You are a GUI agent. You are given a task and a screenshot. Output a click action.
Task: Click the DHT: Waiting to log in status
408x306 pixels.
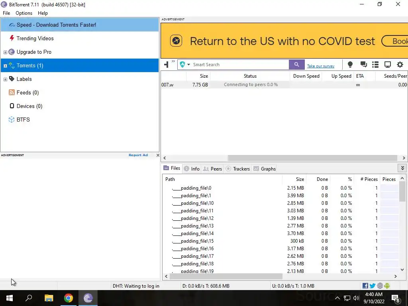136,286
